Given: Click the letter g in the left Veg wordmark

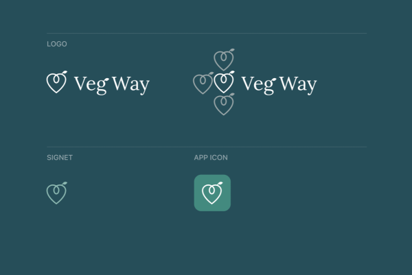Looking at the screenshot, I should (x=102, y=86).
